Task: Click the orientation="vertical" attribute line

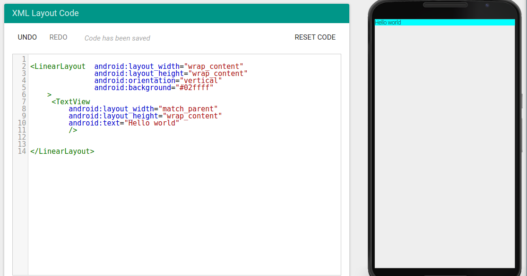Action: click(158, 81)
